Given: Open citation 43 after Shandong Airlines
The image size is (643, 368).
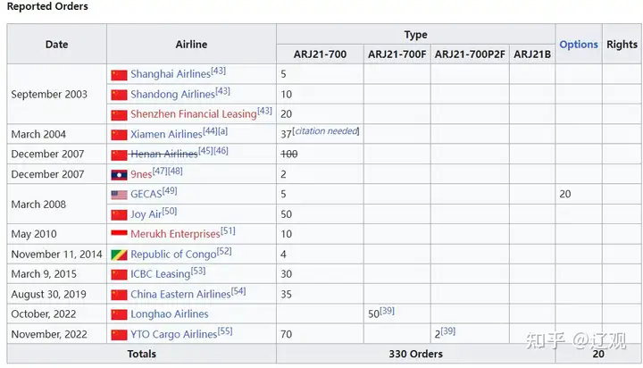Looking at the screenshot, I should pos(222,91).
